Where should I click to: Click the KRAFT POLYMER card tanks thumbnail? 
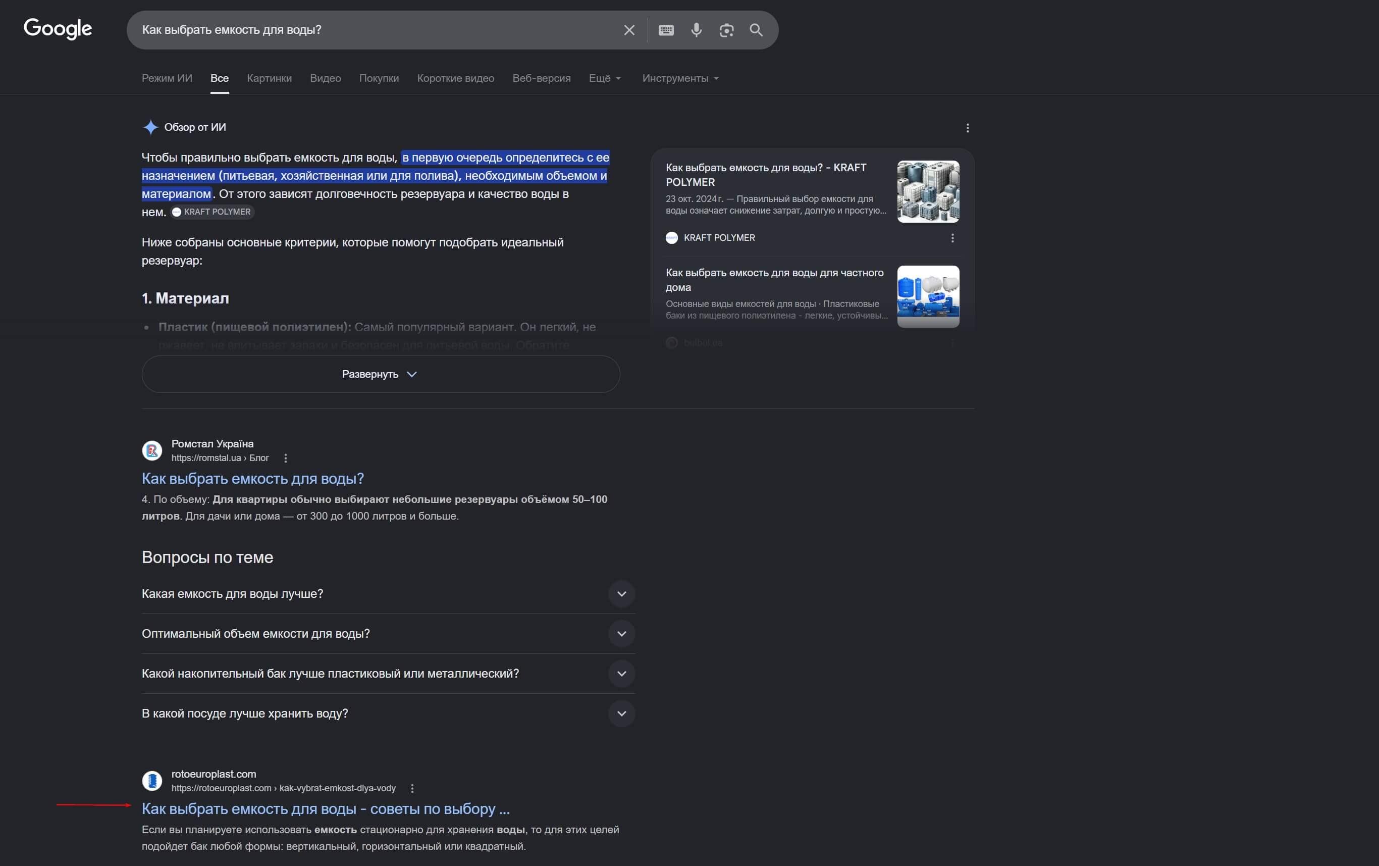[928, 191]
